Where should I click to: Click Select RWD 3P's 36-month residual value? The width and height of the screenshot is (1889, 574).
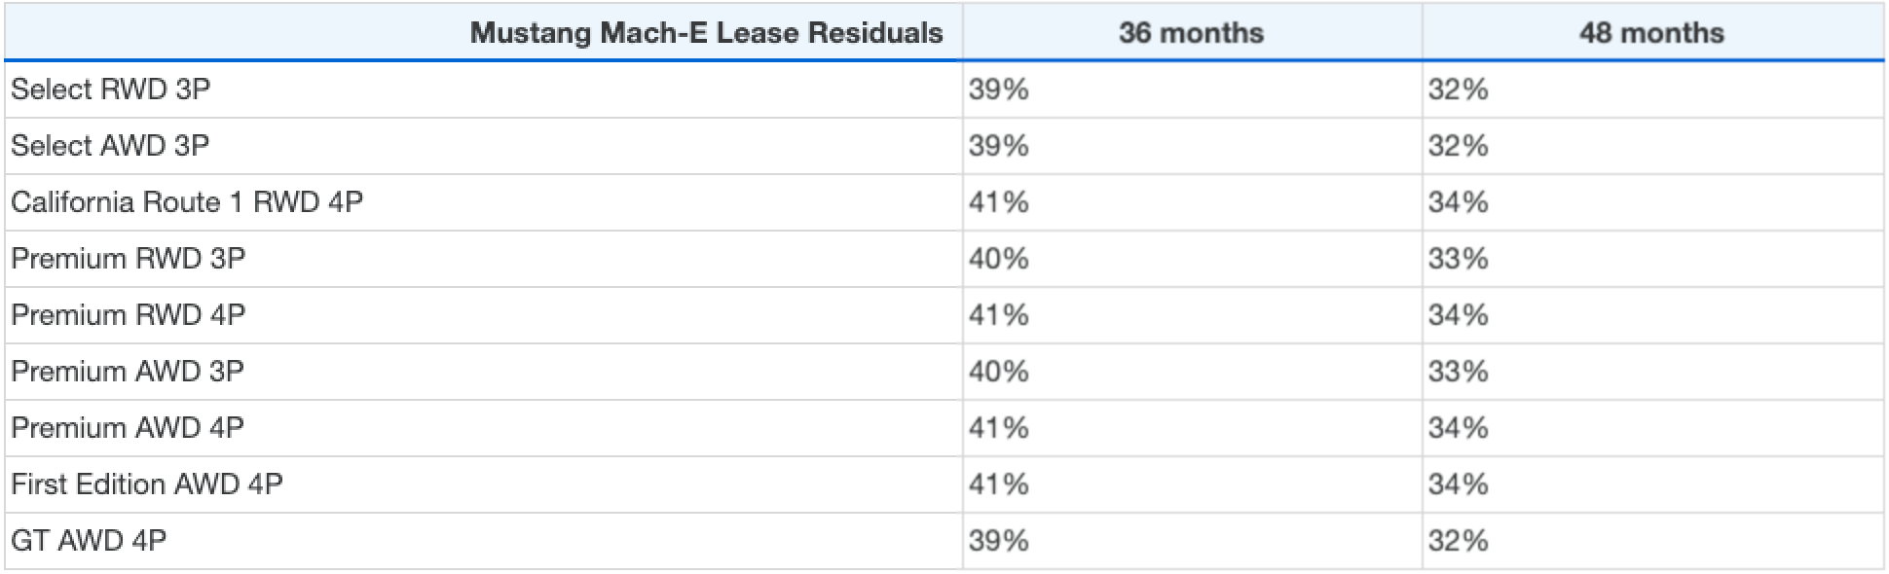point(998,90)
